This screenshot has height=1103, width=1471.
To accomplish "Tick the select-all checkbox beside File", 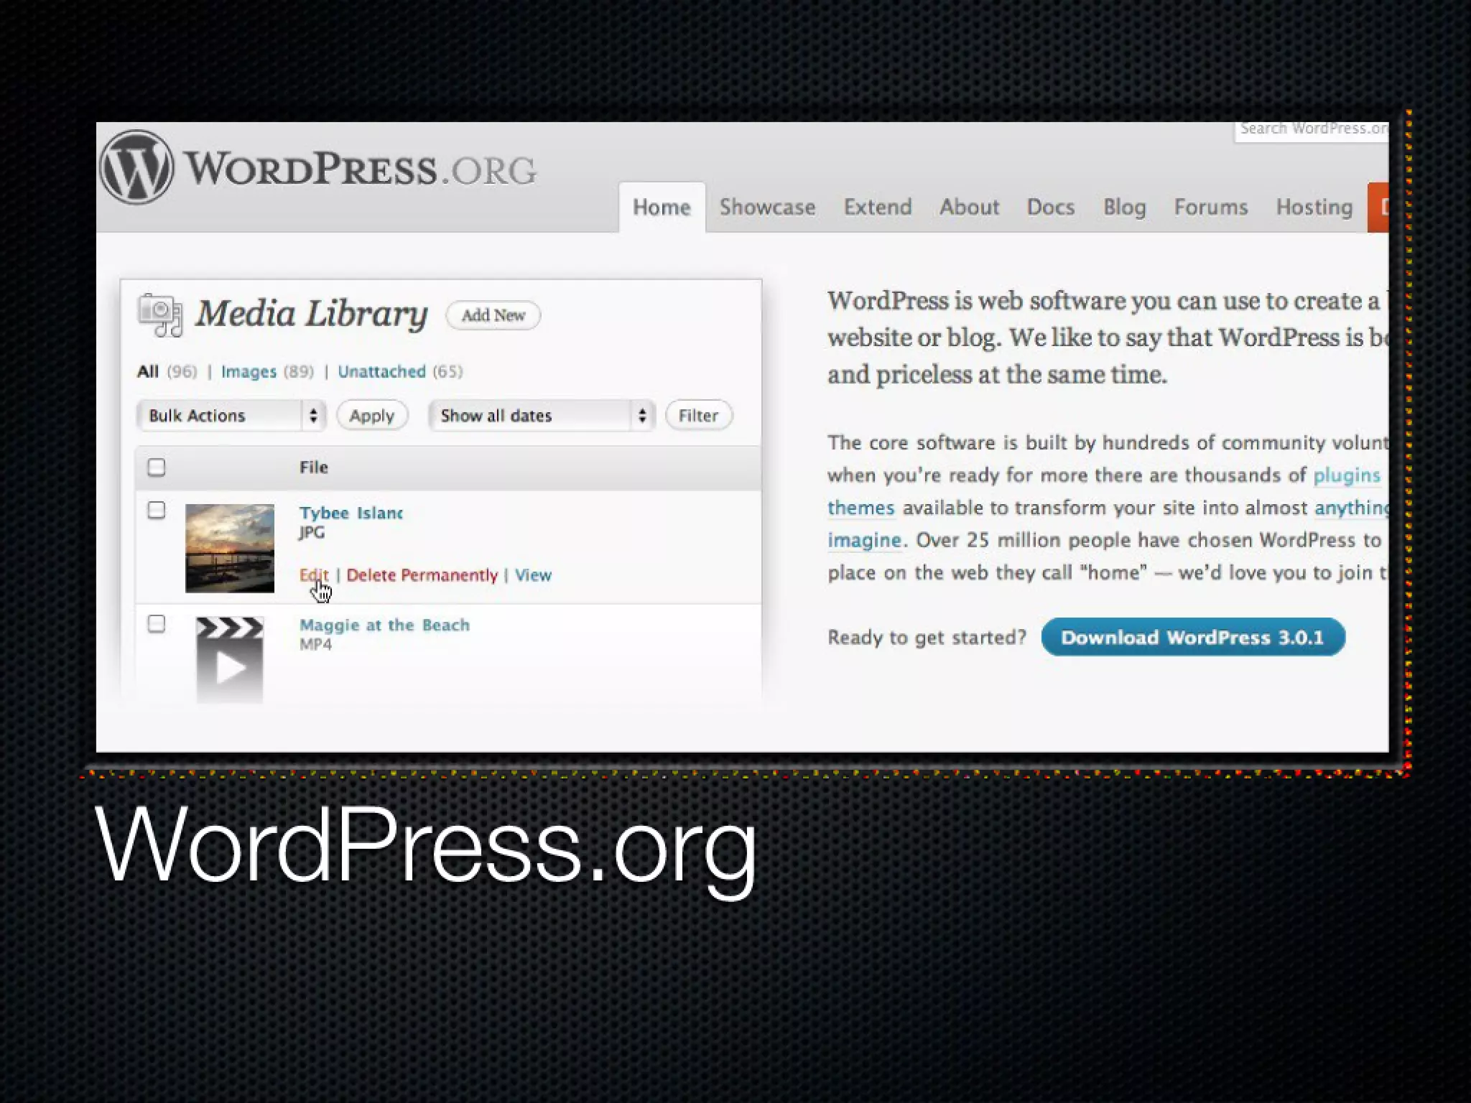I will click(157, 467).
